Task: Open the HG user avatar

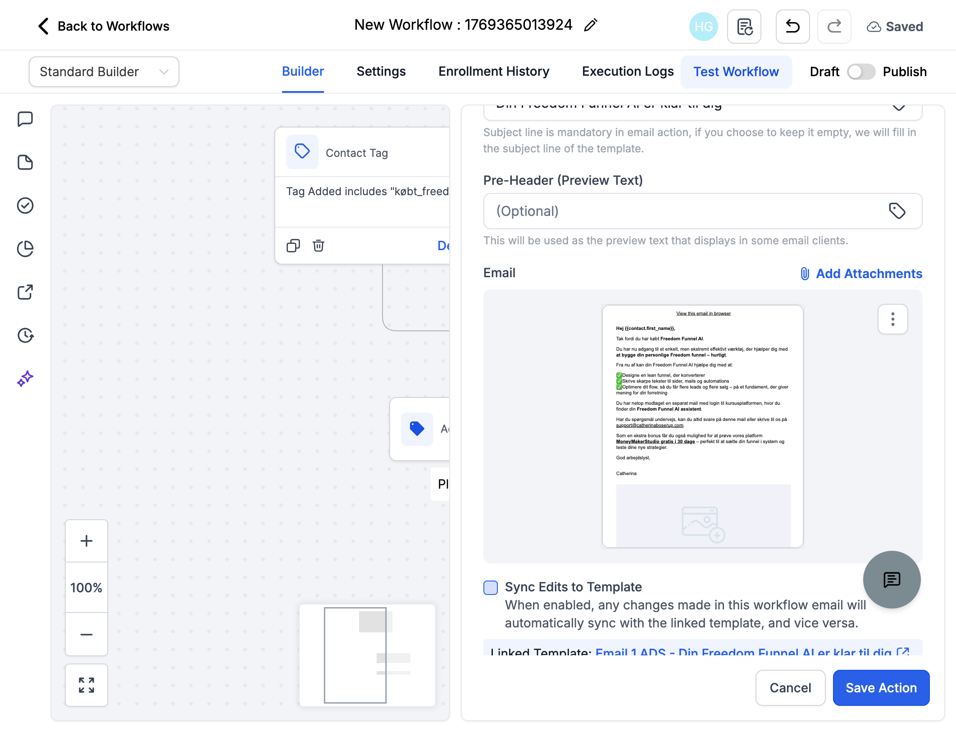Action: 703,27
